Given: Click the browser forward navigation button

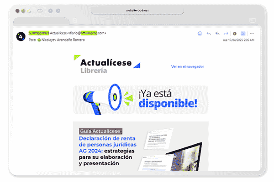Looking at the screenshot, I should 59,10.
